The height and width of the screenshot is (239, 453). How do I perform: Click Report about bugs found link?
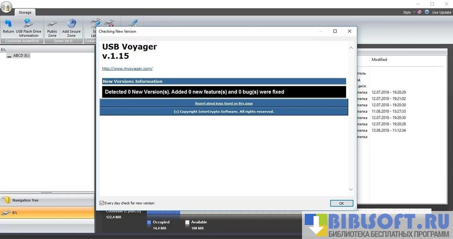tap(224, 104)
